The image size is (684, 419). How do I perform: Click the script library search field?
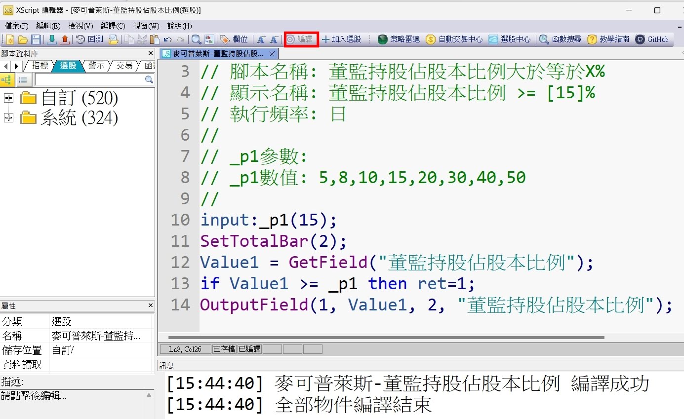point(89,80)
